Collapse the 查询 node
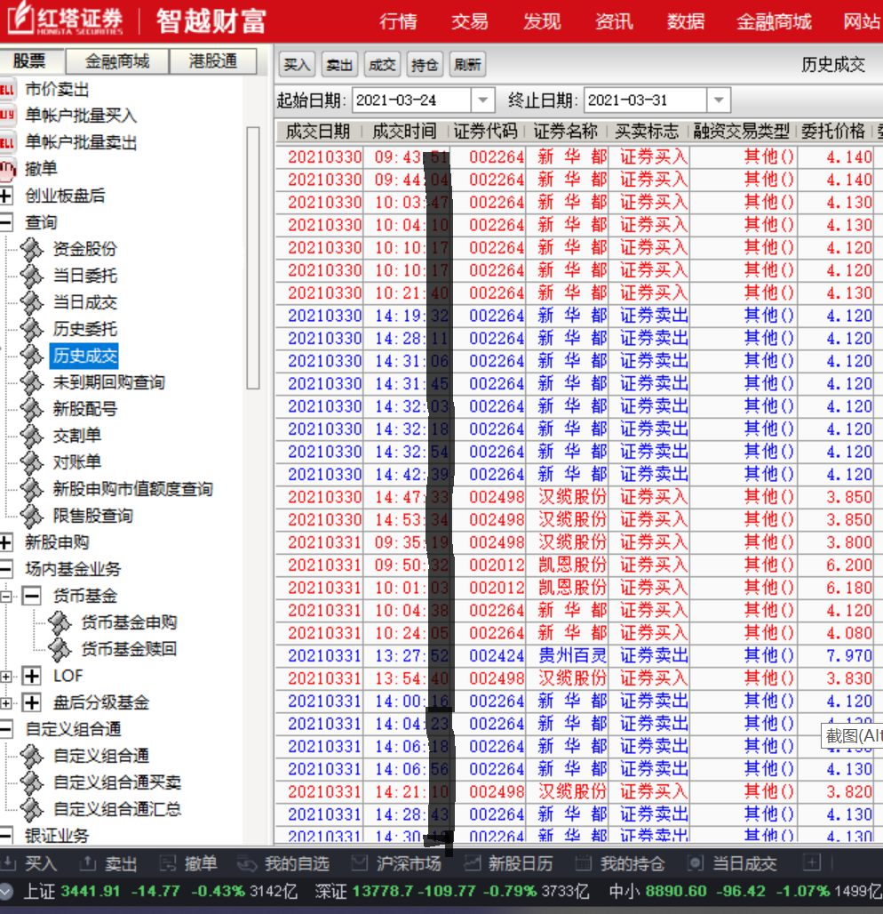Viewport: 883px width, 914px height. [x=6, y=222]
